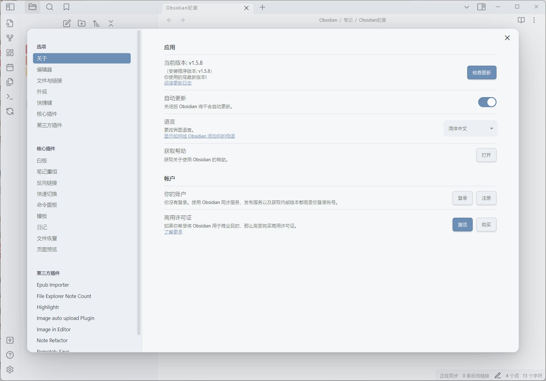This screenshot has height=381, width=546.
Task: Click the quick switcher ribbon icon
Action: [x=10, y=23]
